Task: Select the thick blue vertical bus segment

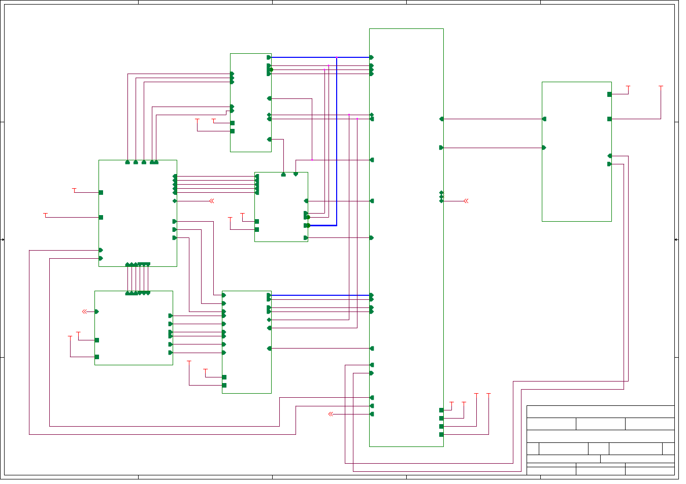Action: [337, 141]
